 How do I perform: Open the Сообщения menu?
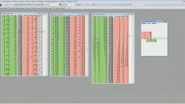[x=40, y=1]
